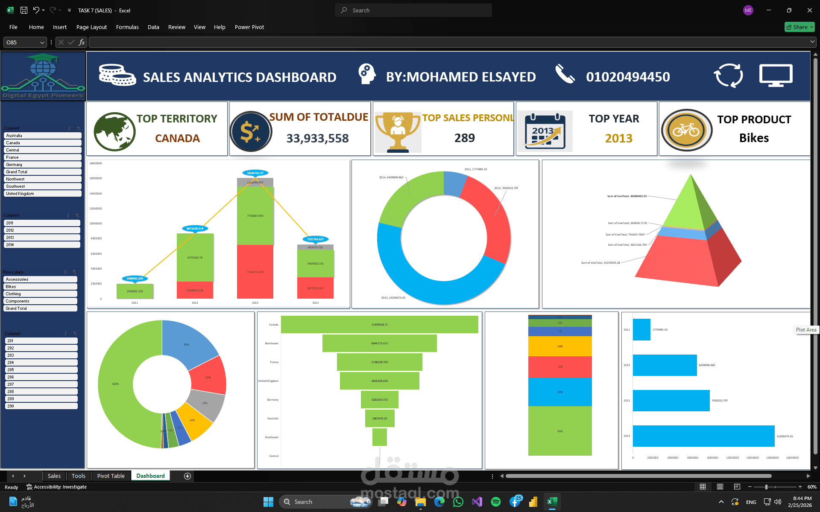Toggle the Canada slicer item

pyautogui.click(x=42, y=143)
